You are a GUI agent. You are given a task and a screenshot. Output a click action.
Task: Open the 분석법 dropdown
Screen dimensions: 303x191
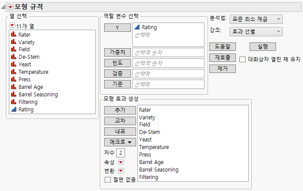256,19
